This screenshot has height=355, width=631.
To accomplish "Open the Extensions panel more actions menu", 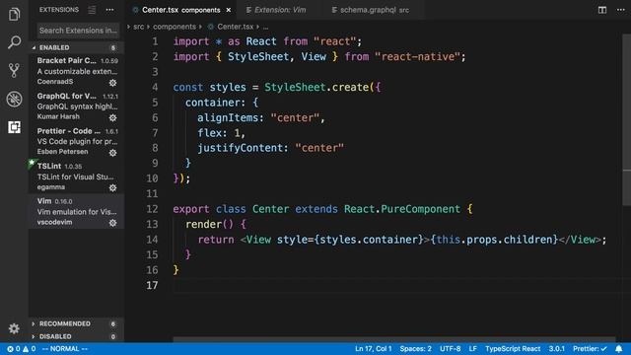I will [x=109, y=10].
